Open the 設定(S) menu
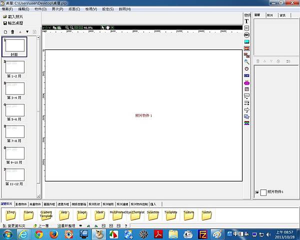 (108, 9)
